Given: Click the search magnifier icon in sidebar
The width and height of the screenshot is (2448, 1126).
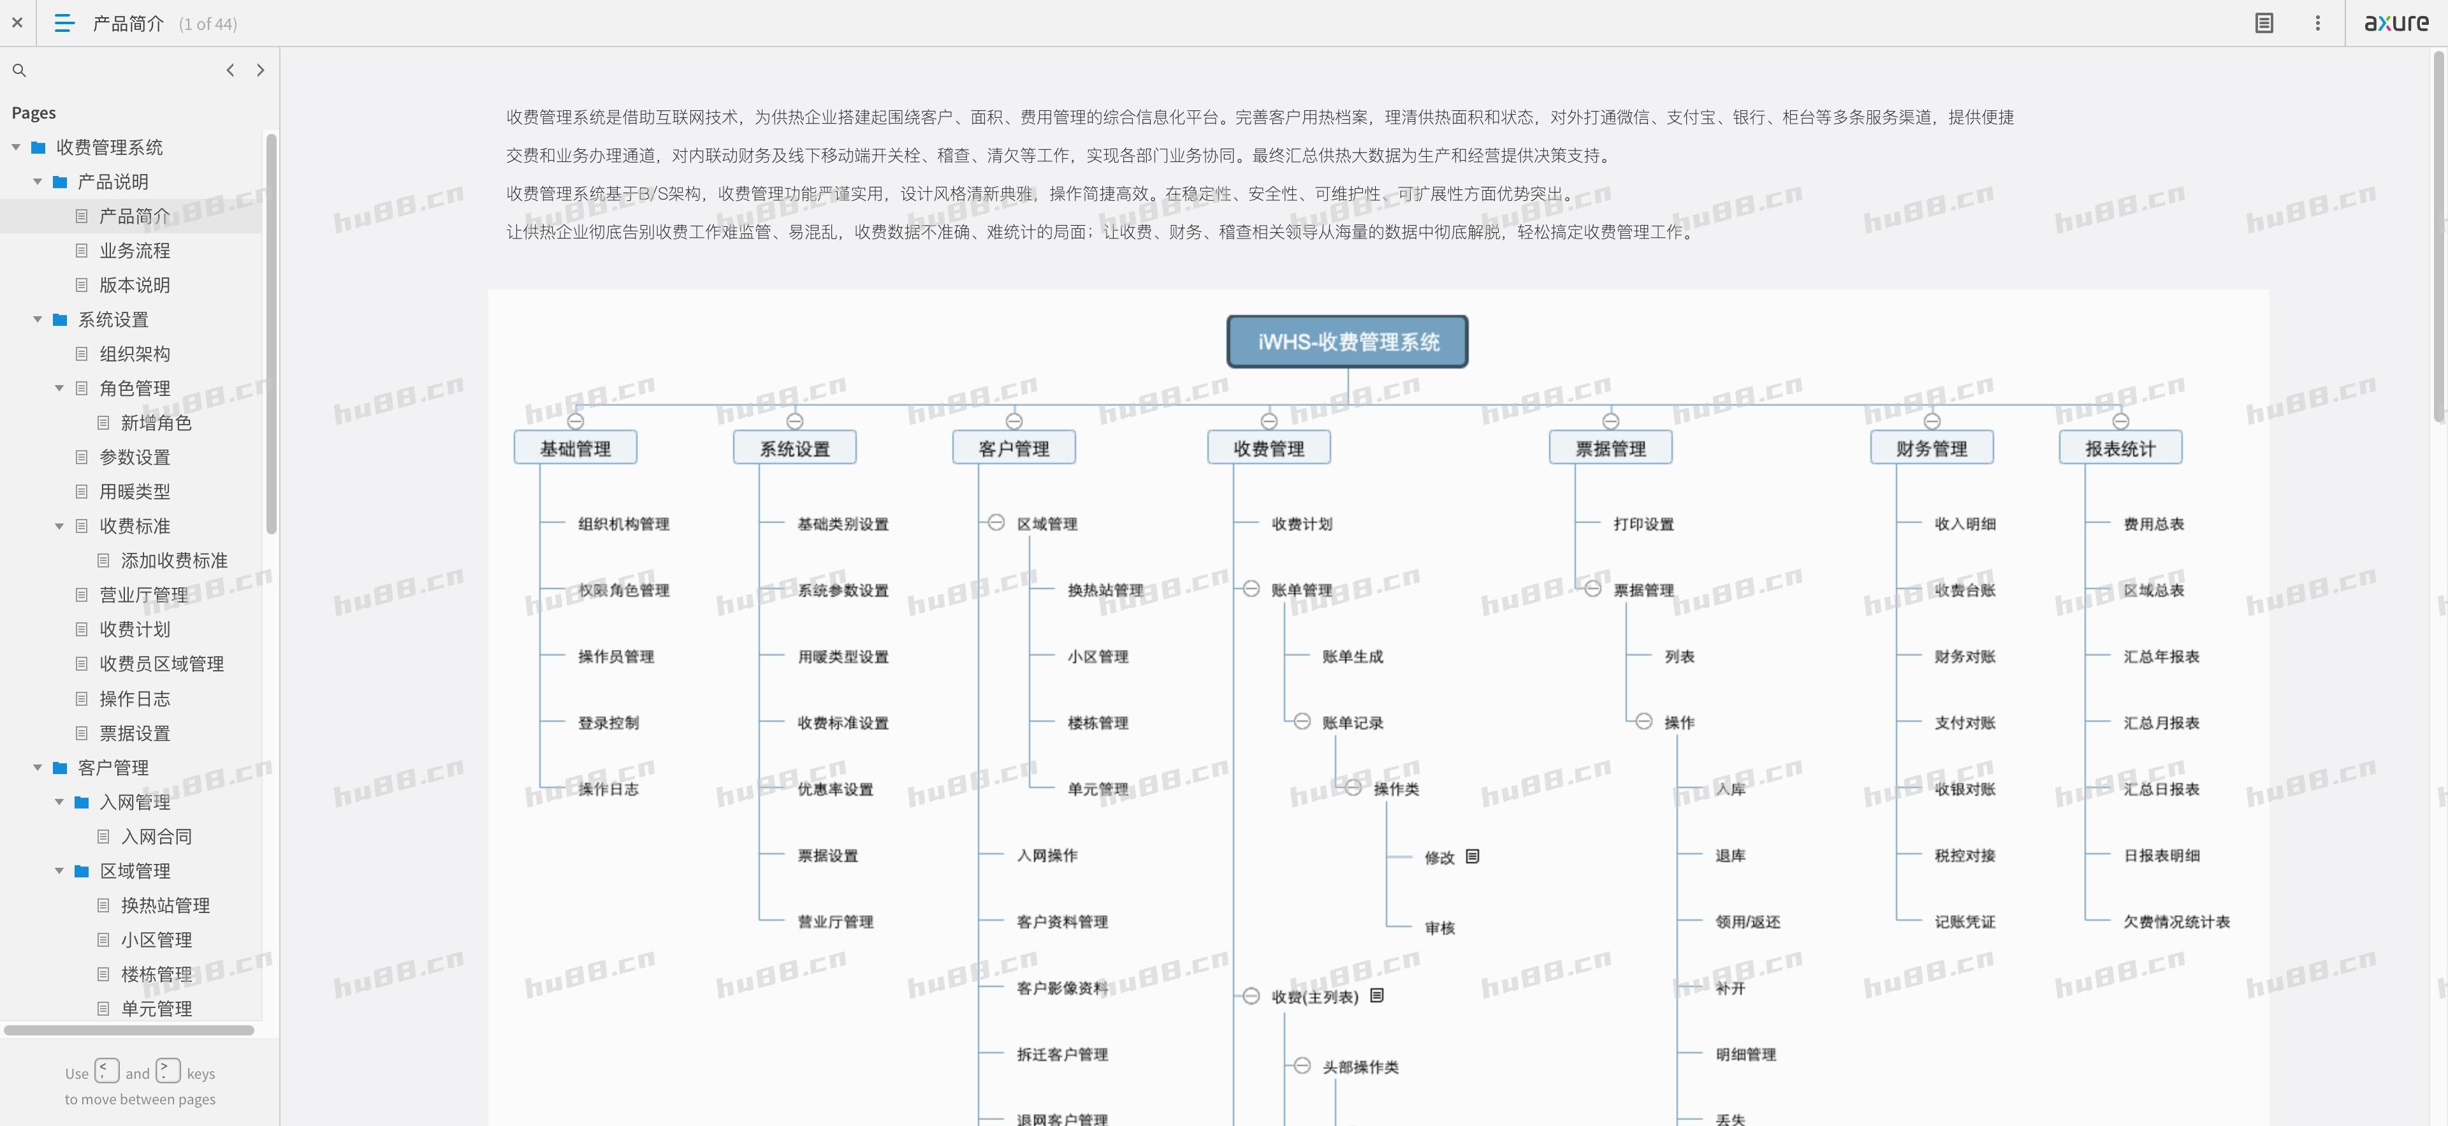Looking at the screenshot, I should (19, 70).
